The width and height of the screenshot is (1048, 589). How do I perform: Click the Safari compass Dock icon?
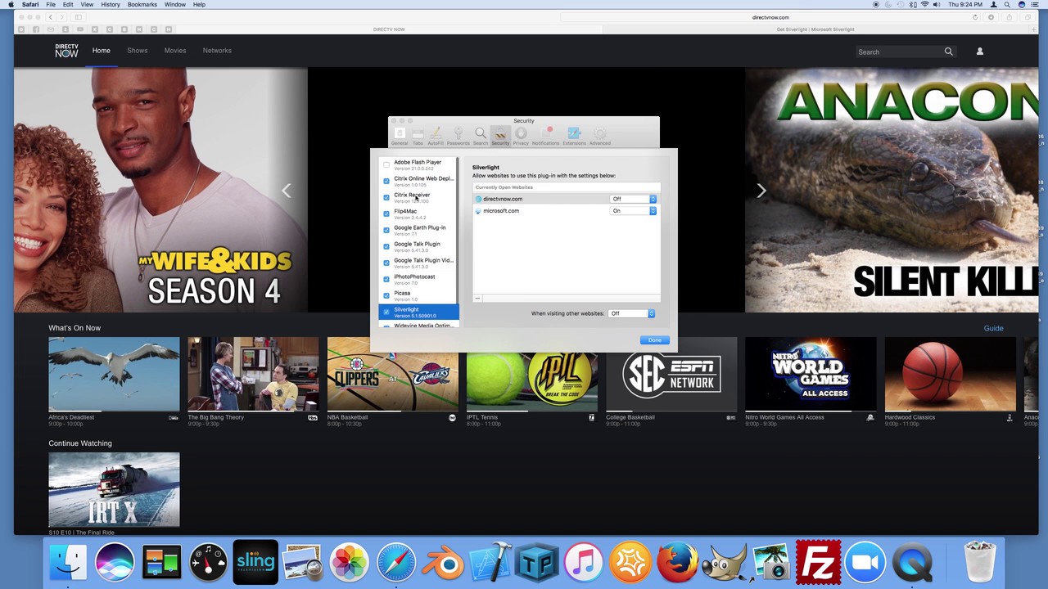396,563
